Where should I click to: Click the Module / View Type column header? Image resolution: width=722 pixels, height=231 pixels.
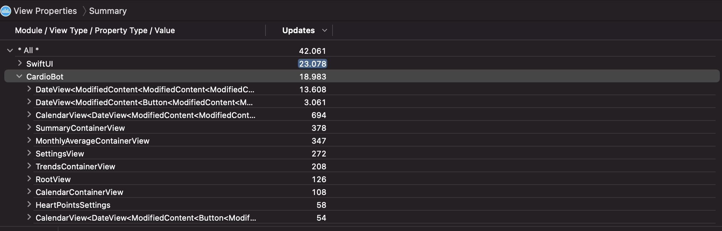95,31
